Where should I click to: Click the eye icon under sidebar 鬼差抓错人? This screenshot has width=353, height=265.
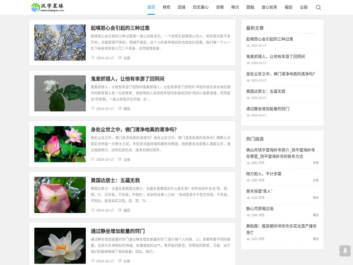click(x=248, y=63)
